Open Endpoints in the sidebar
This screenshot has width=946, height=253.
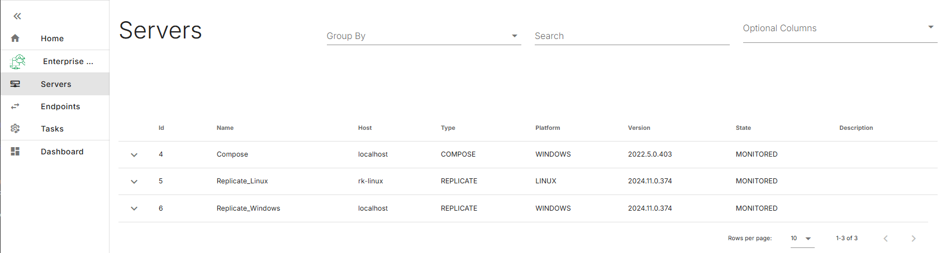pos(60,106)
